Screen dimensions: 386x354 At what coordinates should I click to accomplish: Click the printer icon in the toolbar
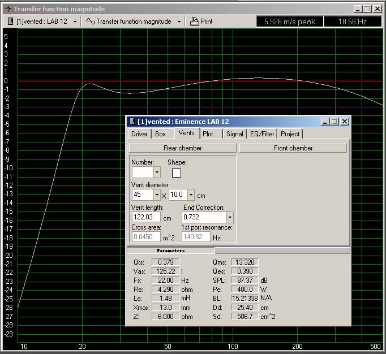(194, 21)
